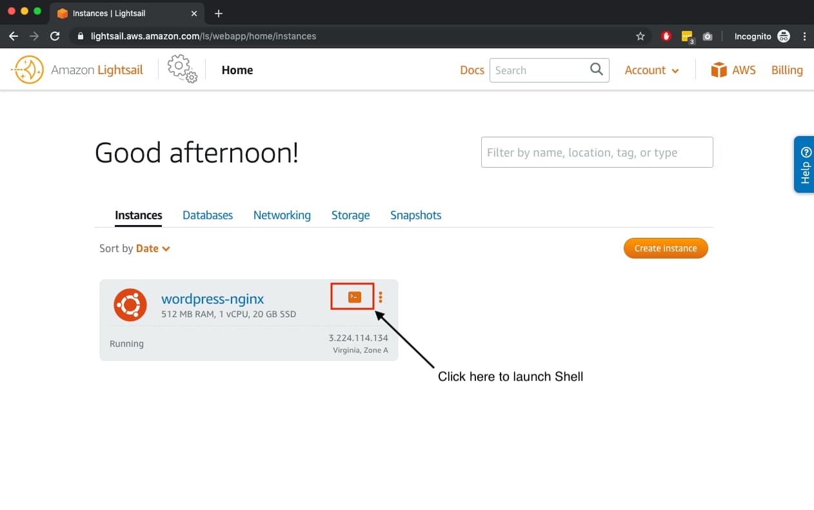Click the camera extension icon

point(708,36)
